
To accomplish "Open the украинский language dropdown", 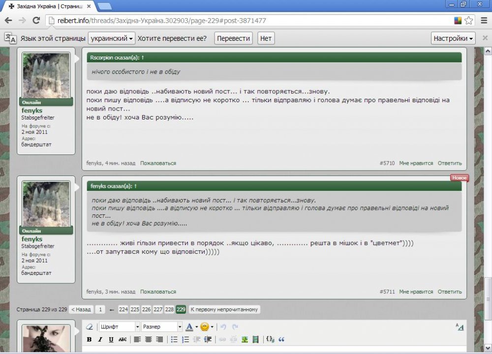I will pyautogui.click(x=112, y=38).
